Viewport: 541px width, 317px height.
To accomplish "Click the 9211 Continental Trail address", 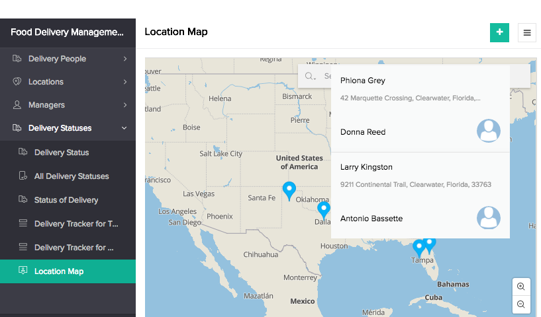I will (415, 184).
